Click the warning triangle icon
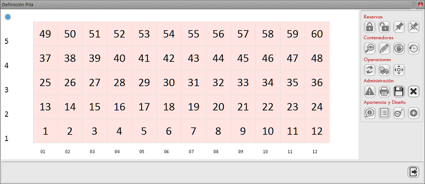Viewport: 425px width, 184px height. coord(370,92)
